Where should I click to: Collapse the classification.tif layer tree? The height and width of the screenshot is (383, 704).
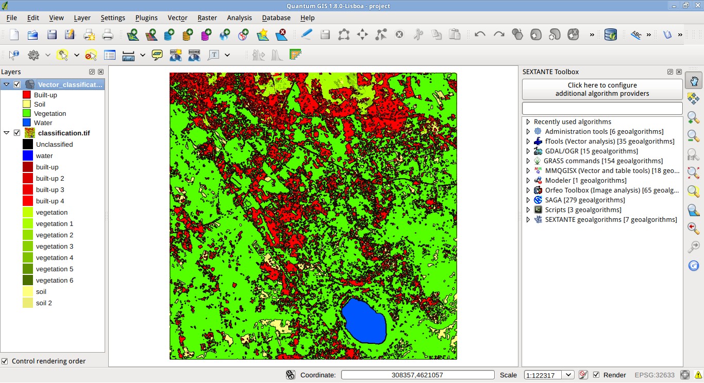pos(7,133)
